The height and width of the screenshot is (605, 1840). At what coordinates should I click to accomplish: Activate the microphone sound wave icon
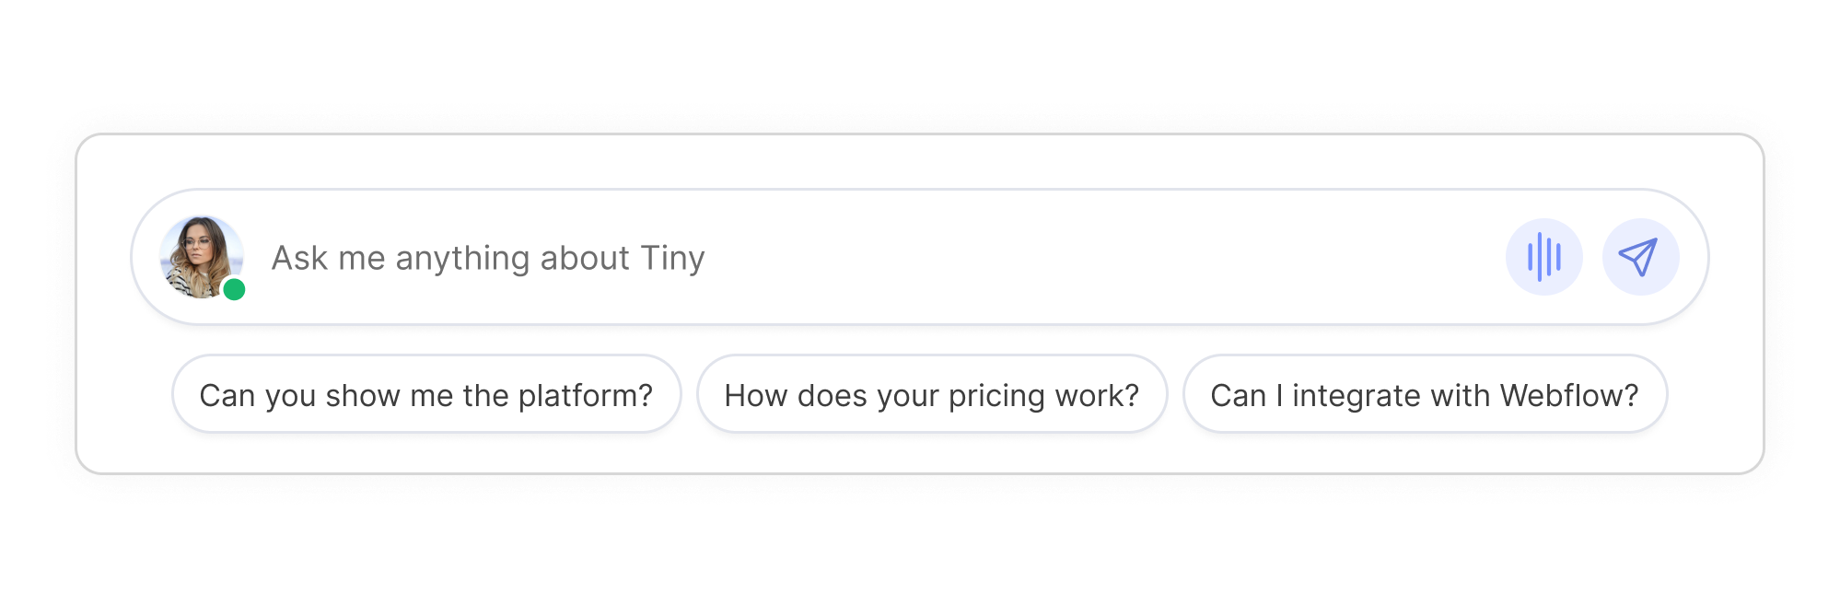point(1543,257)
